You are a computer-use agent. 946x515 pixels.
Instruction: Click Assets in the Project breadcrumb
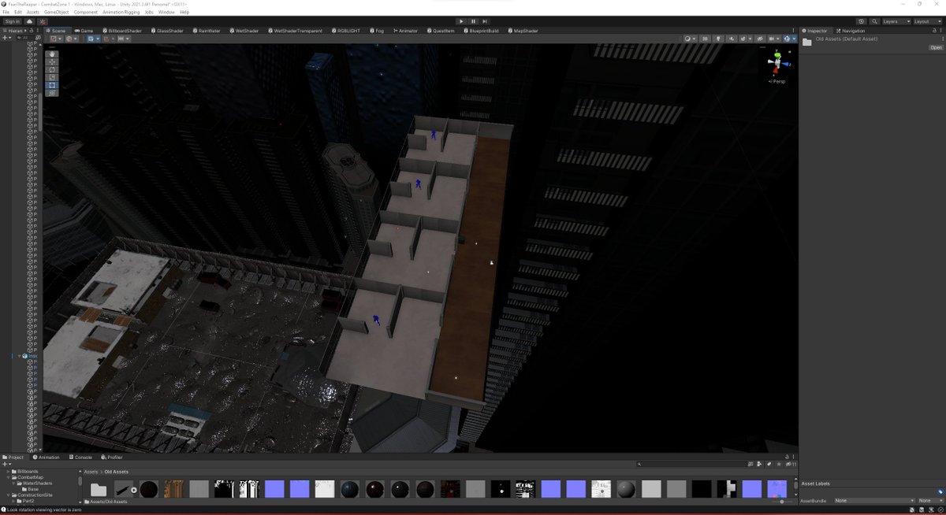click(90, 471)
